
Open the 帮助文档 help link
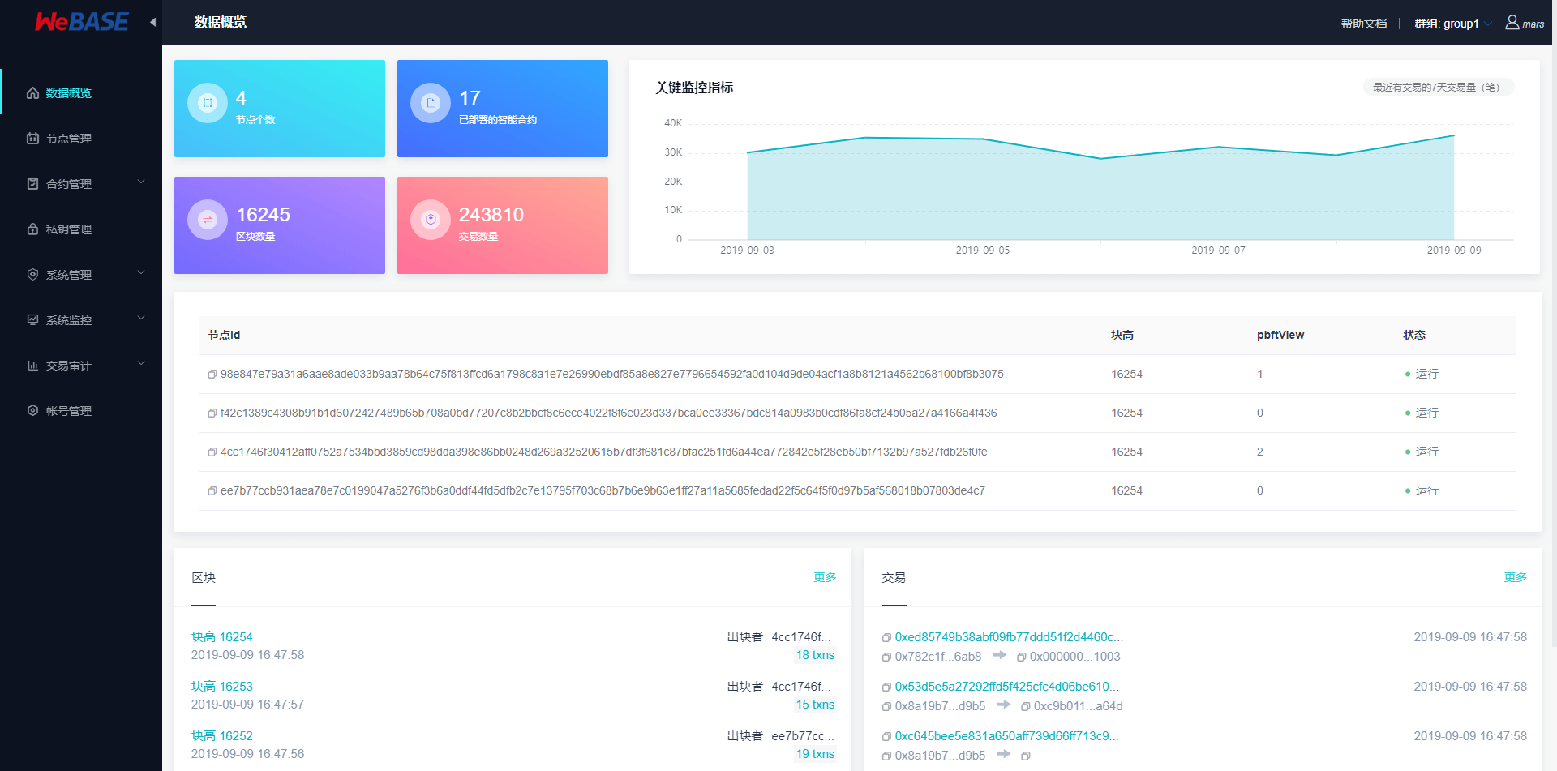tap(1364, 24)
